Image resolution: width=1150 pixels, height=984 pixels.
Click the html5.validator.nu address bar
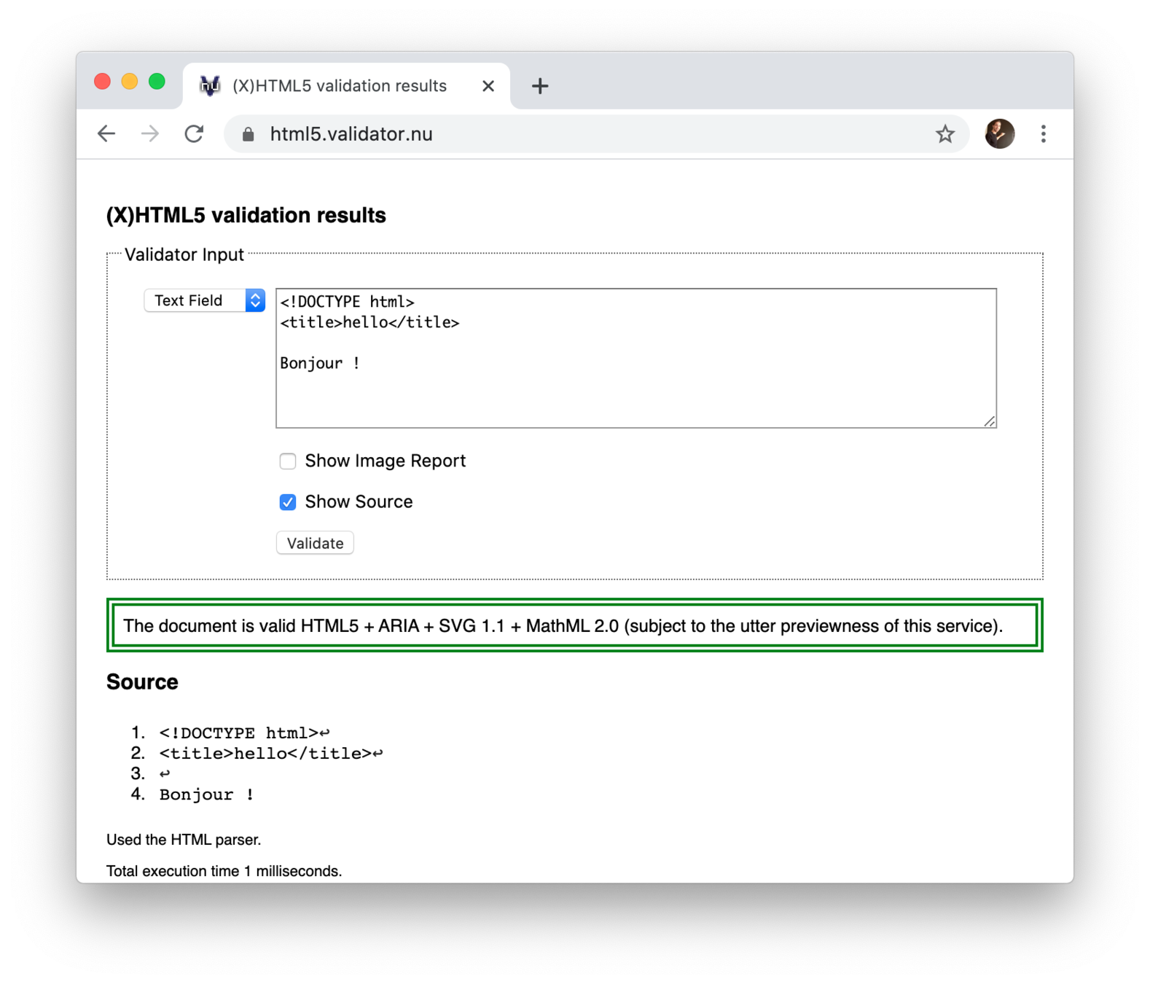click(x=583, y=134)
